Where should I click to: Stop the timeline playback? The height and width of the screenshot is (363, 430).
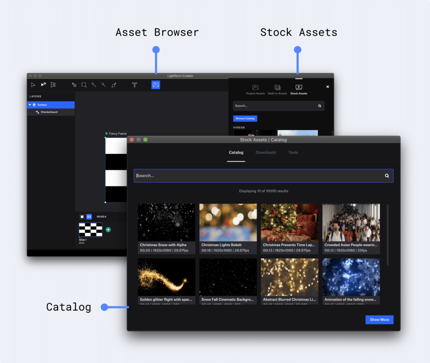tap(82, 217)
